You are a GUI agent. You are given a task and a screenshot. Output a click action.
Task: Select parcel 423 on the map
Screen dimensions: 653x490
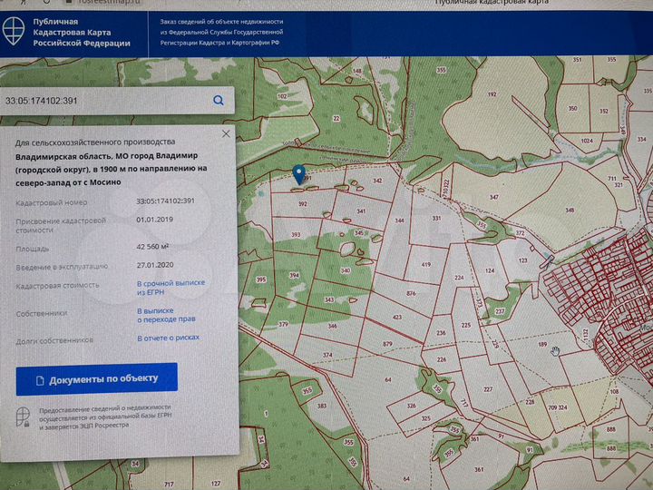397,317
